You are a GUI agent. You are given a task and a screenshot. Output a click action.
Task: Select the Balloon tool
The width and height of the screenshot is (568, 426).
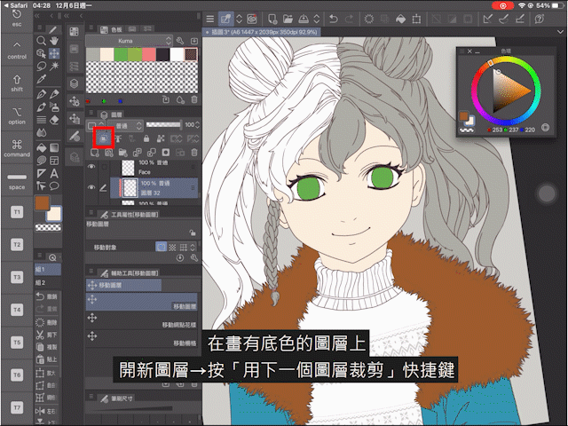pos(54,186)
